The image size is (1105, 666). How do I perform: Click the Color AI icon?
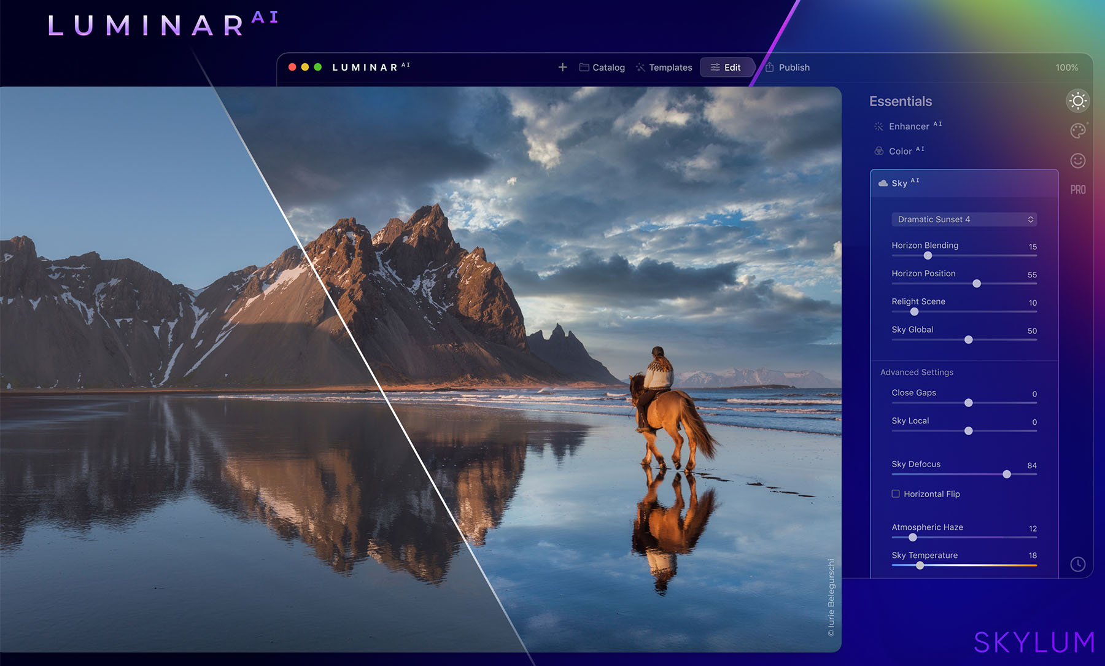879,150
